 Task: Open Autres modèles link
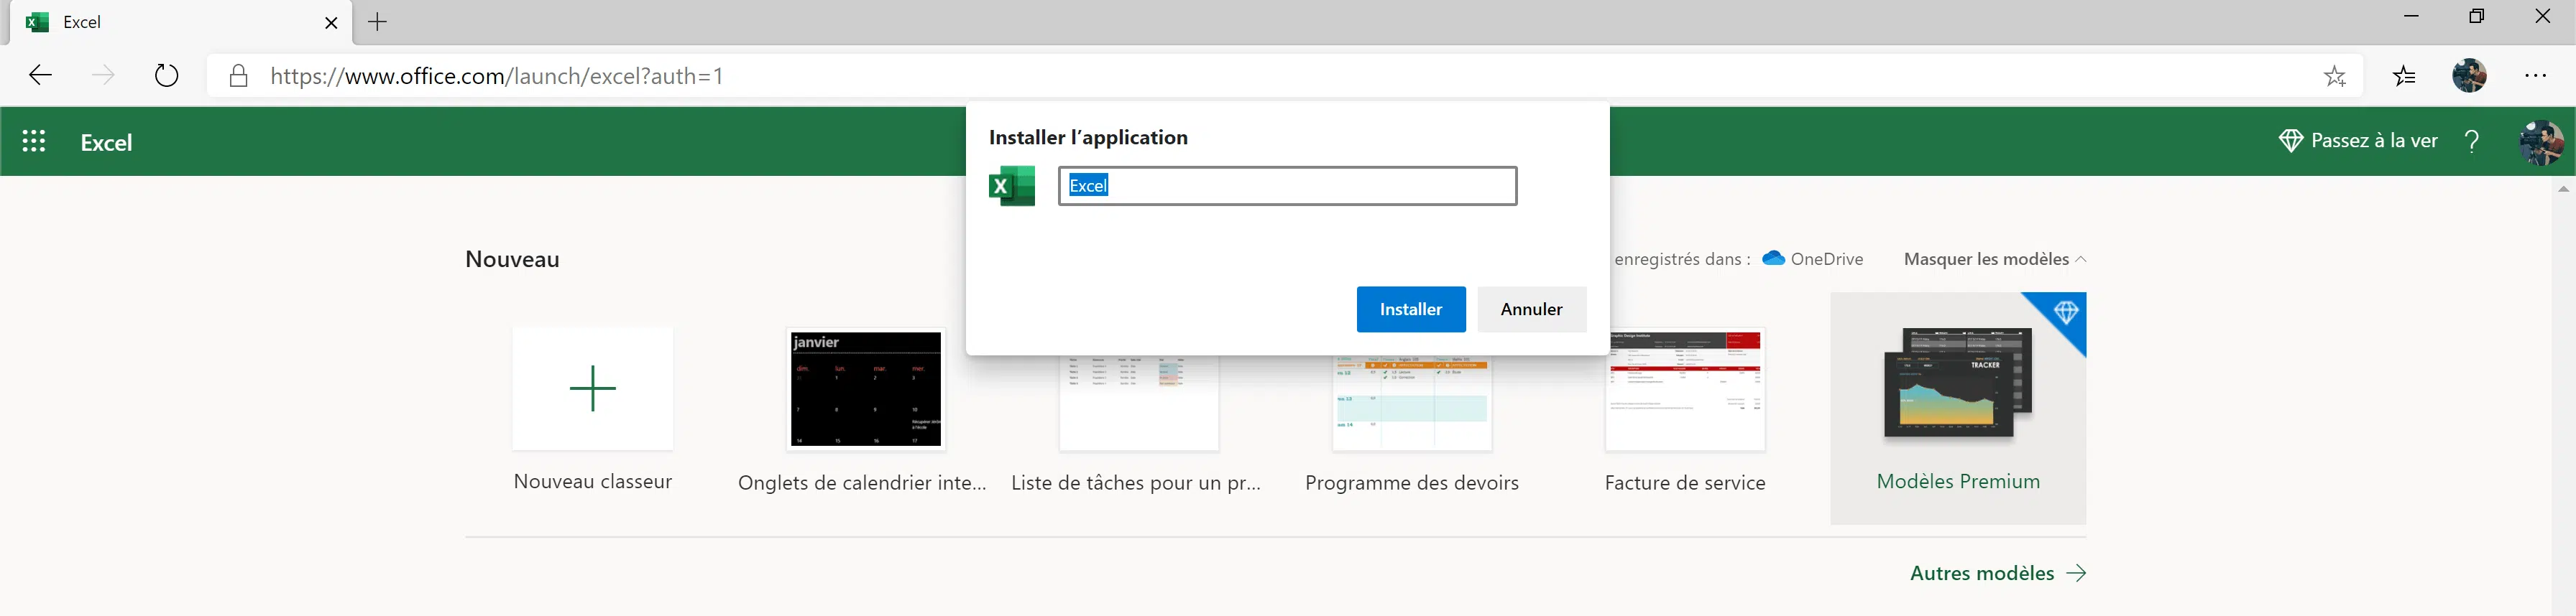1997,573
